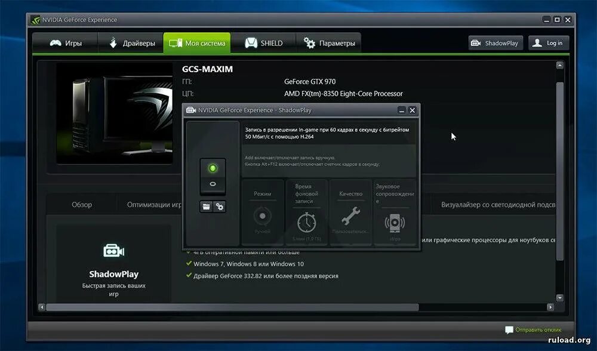This screenshot has height=351, width=597.
Task: Click the Log in button
Action: 549,43
